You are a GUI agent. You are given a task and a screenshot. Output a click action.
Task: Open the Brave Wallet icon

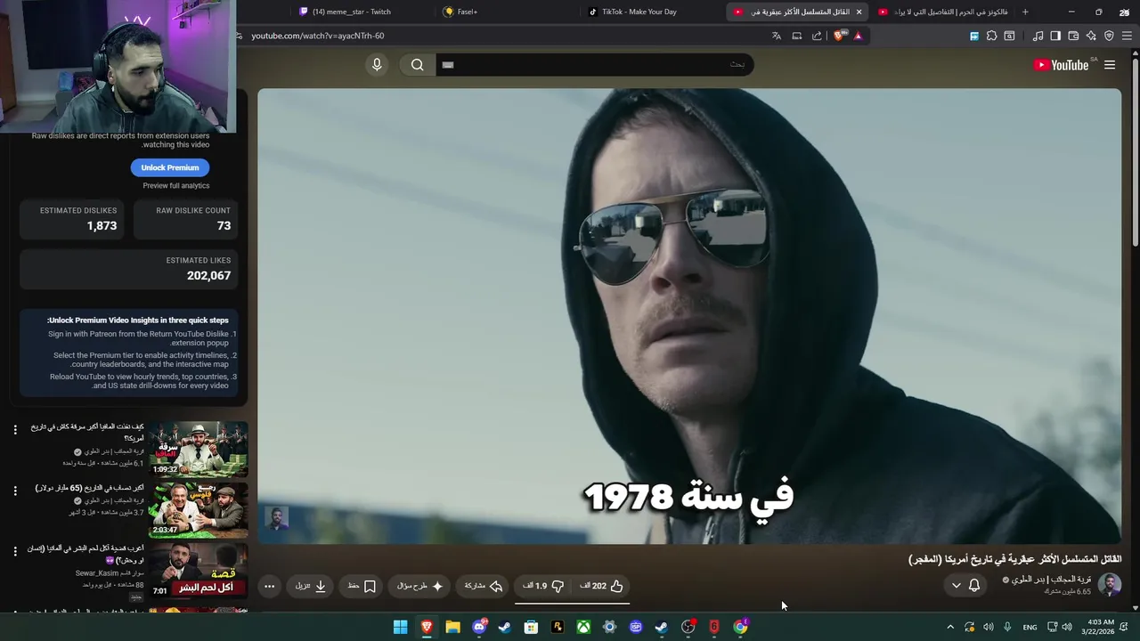(x=1073, y=36)
